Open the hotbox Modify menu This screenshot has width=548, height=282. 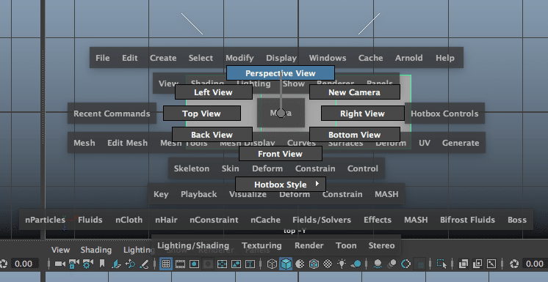coord(239,58)
